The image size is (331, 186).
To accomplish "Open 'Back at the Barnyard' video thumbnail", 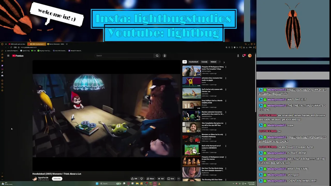I will pos(192,150).
